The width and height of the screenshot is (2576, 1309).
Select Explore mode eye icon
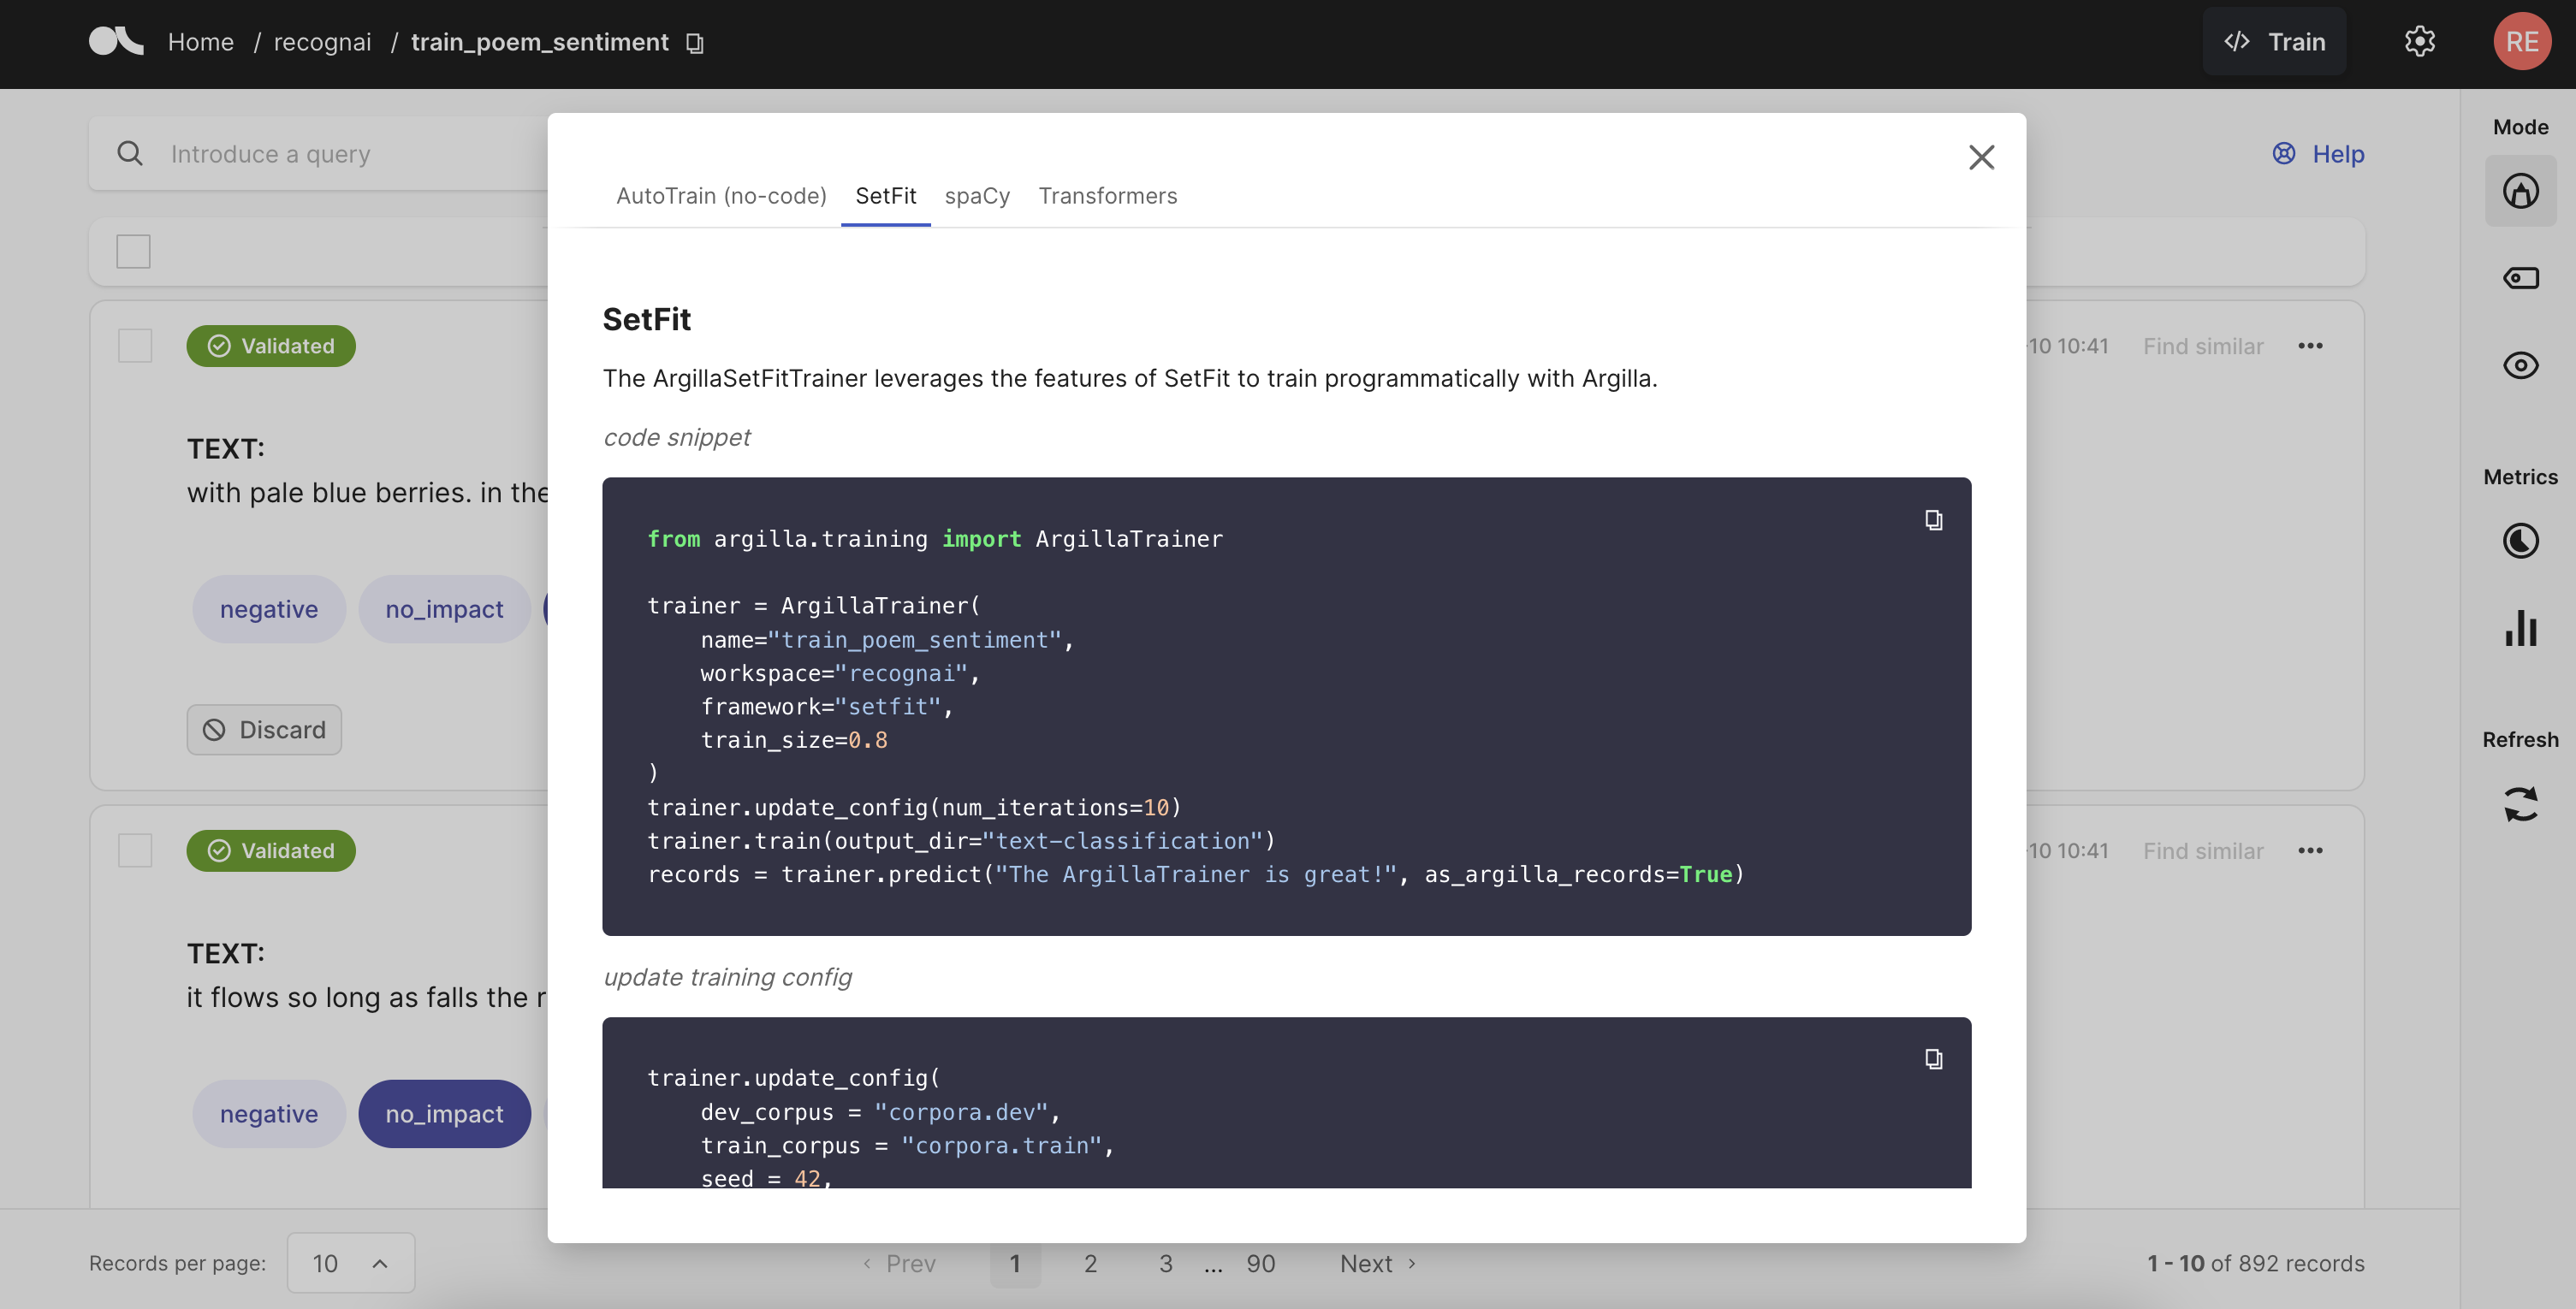tap(2520, 365)
